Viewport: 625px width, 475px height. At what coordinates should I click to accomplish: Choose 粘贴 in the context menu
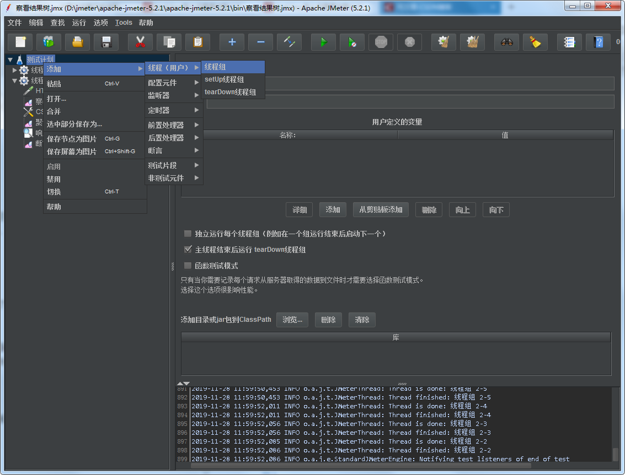(95, 84)
